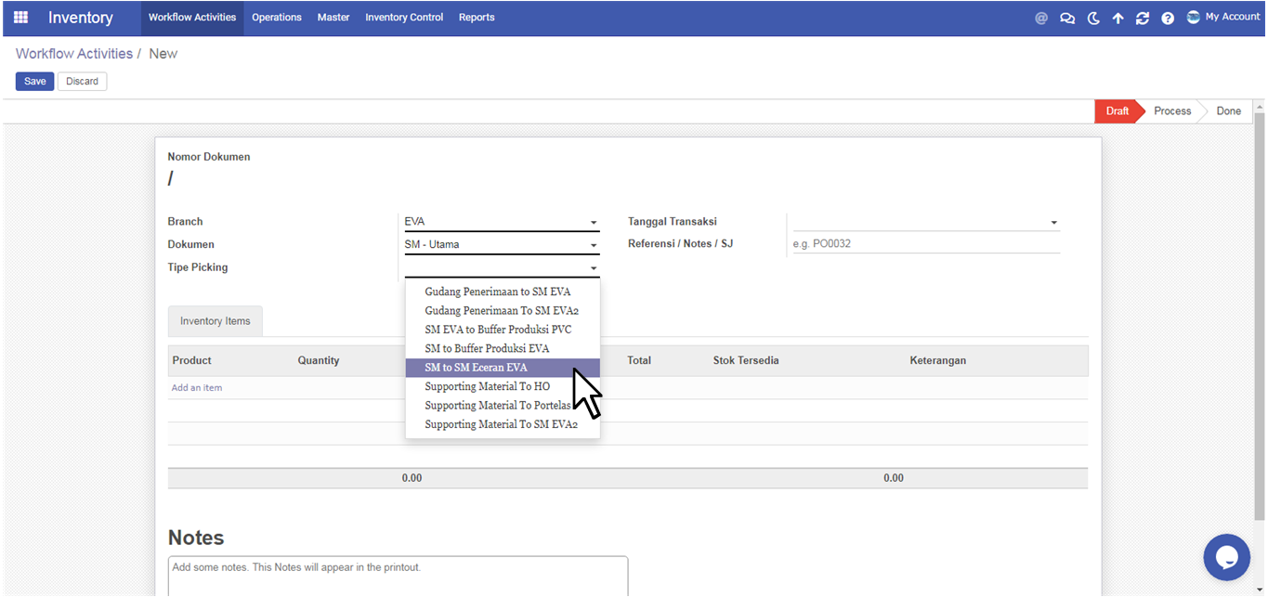Click the Process status stage
Viewport: 1268px width, 597px height.
(x=1171, y=111)
